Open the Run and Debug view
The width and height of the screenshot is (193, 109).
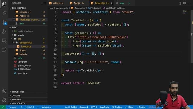[x=4, y=31]
